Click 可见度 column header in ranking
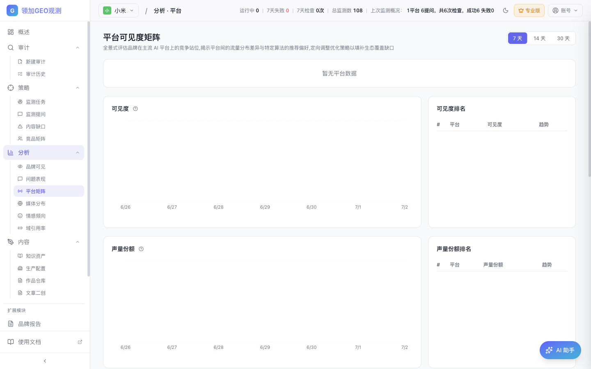 (x=495, y=125)
